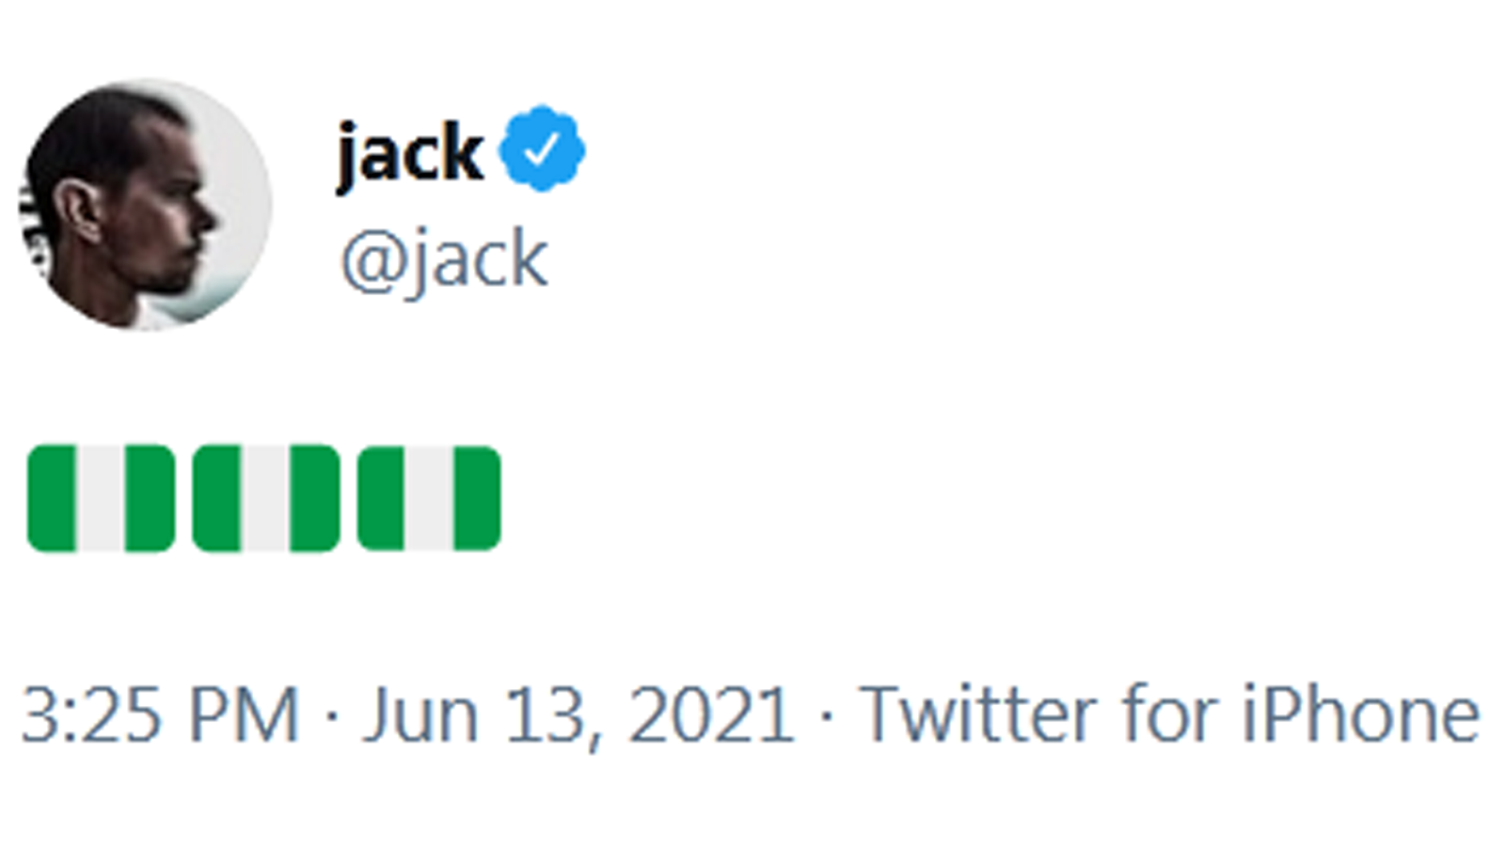1505x846 pixels.
Task: Click the @jack username handle
Action: coord(444,259)
